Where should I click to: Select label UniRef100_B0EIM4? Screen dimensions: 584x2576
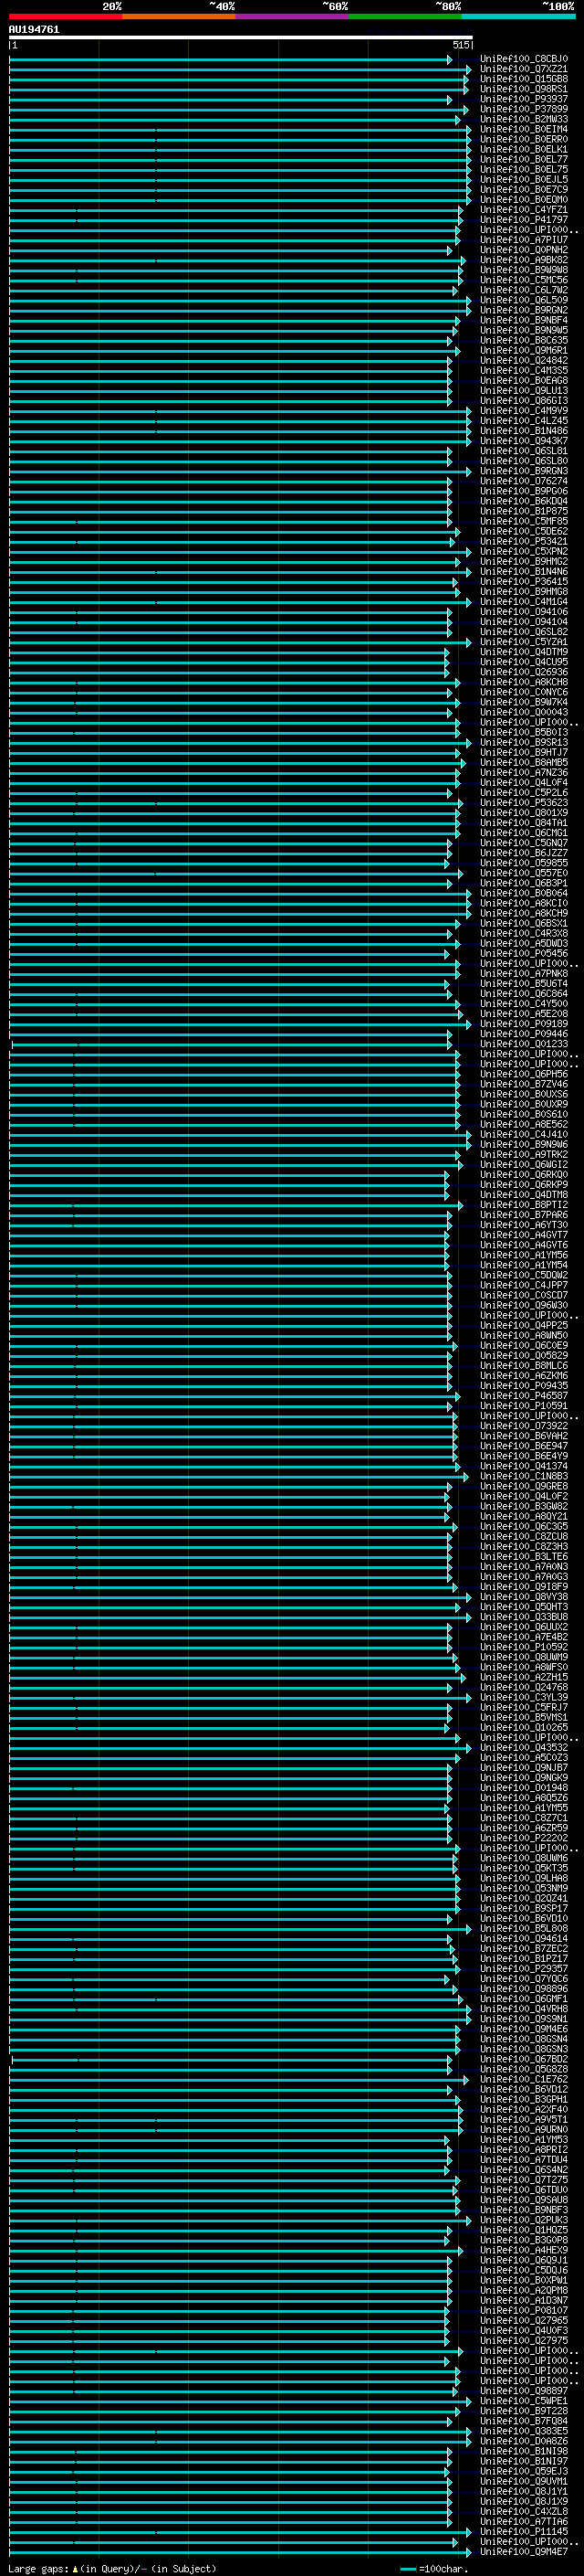[524, 129]
